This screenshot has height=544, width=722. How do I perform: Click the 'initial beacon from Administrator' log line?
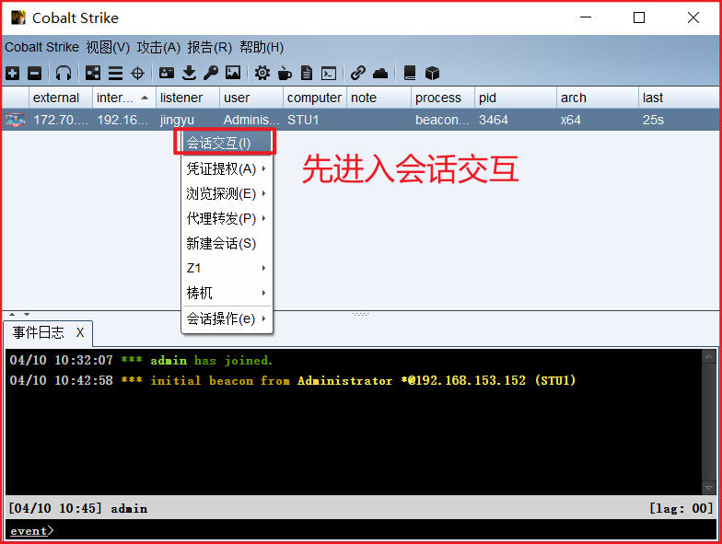[293, 381]
